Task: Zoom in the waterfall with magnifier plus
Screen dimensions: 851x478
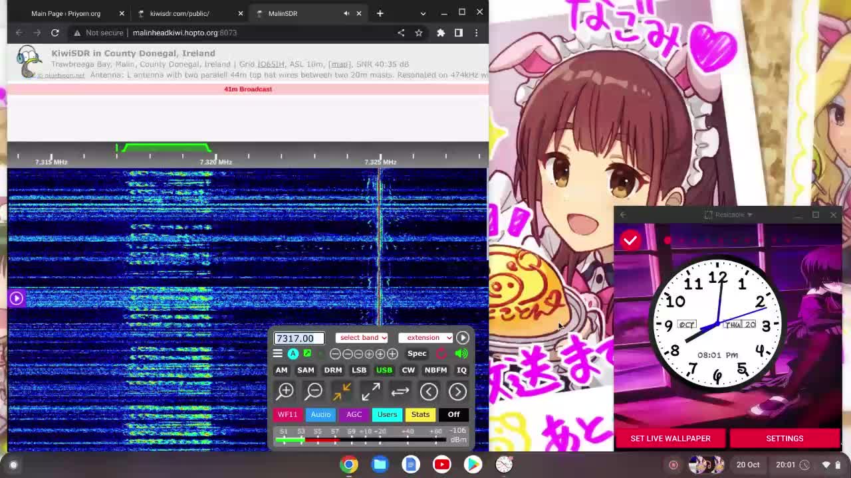Action: tap(286, 392)
